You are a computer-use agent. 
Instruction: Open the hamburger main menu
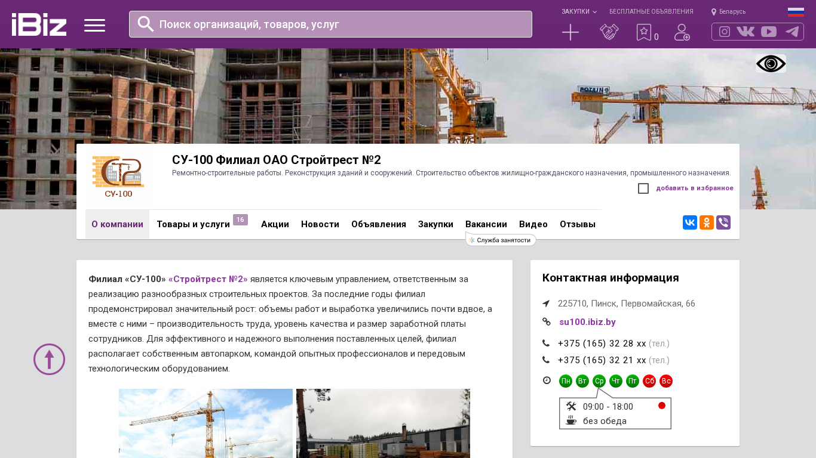94,25
